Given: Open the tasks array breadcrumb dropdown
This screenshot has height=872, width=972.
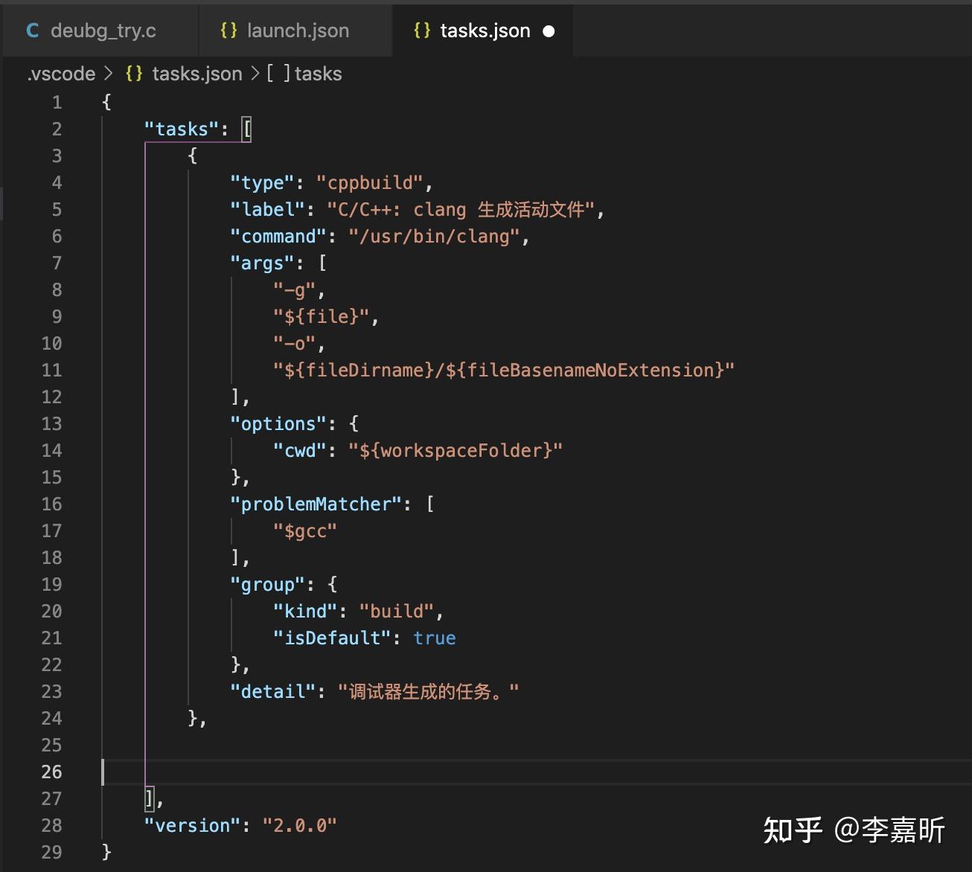Looking at the screenshot, I should 319,74.
